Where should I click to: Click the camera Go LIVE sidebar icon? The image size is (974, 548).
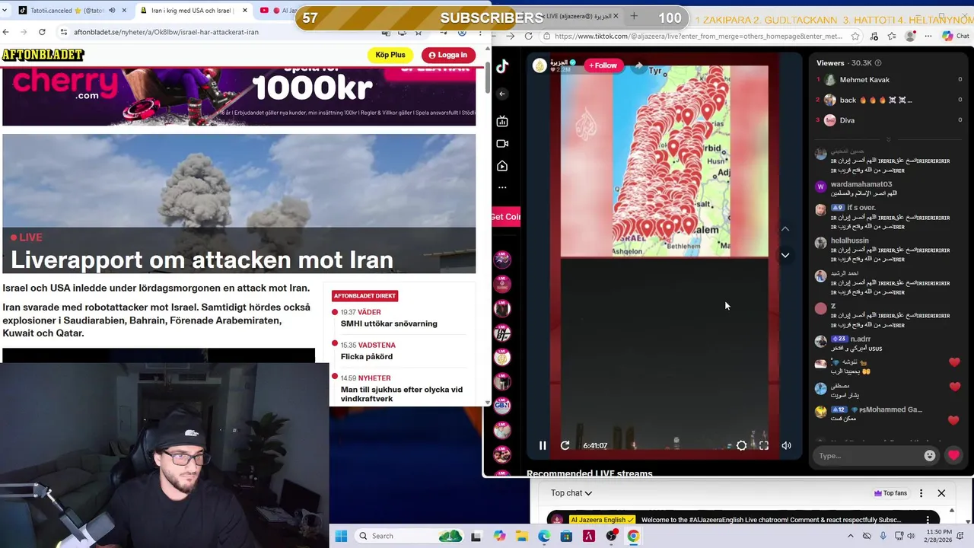tap(502, 143)
